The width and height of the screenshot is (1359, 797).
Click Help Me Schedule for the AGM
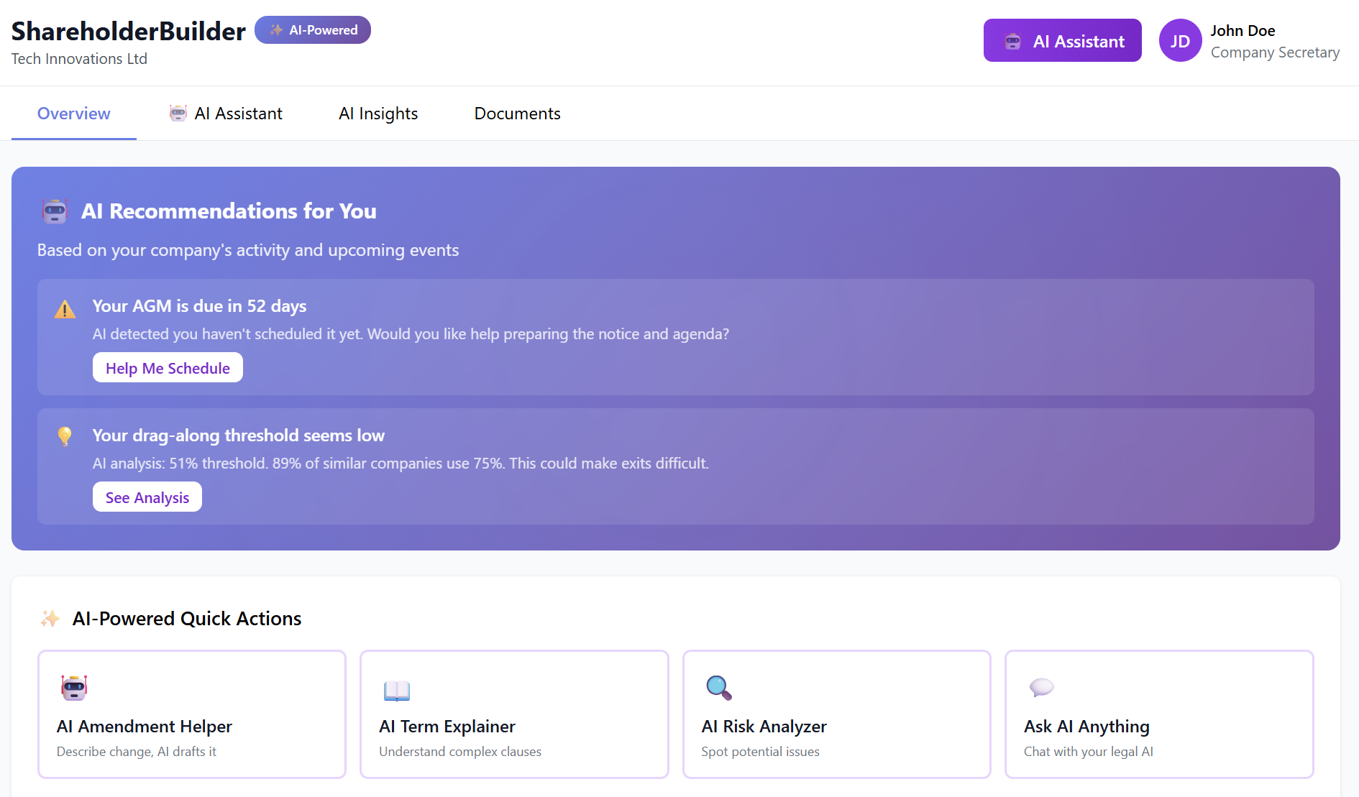168,367
